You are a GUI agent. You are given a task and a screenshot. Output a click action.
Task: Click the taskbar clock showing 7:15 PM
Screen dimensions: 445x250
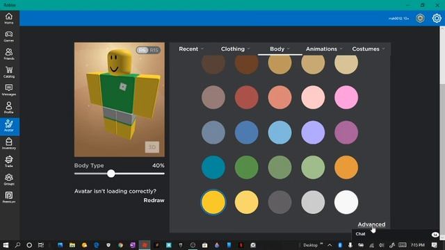(x=418, y=245)
